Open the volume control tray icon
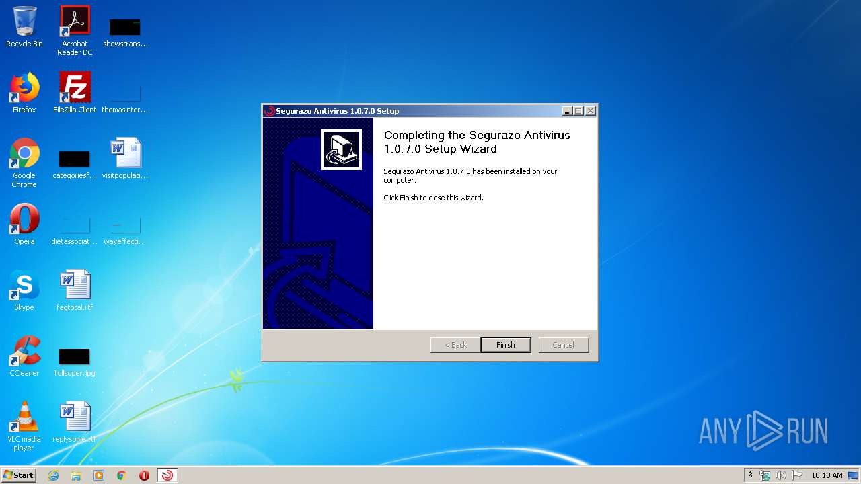Screen dimensions: 861x484 click(x=781, y=475)
